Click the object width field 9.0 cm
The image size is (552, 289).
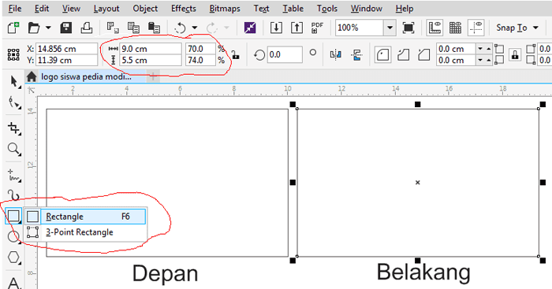(x=151, y=49)
